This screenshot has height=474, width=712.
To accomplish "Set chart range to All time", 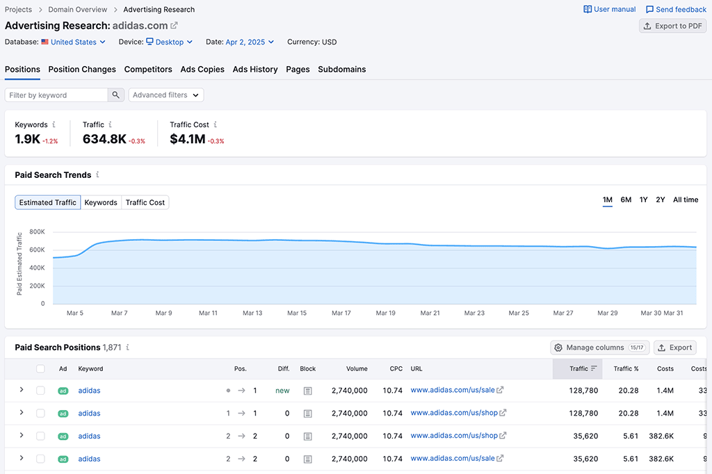I will 686,199.
